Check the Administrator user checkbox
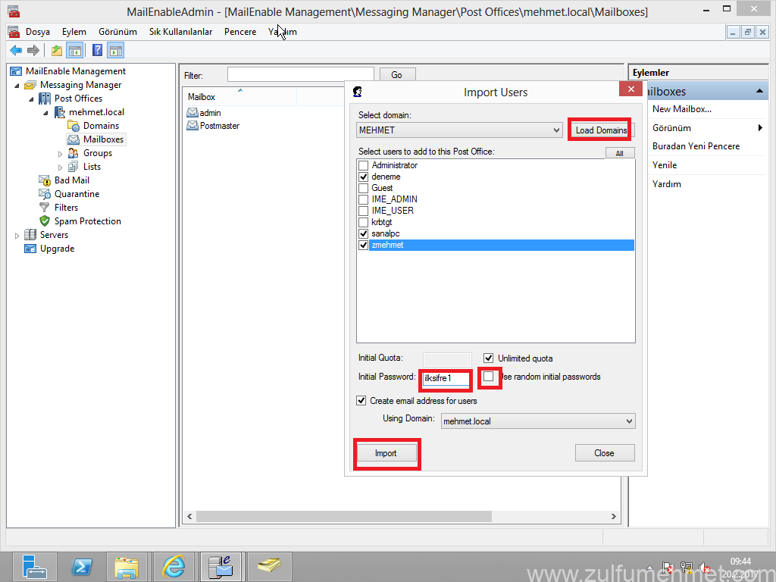The image size is (776, 582). [364, 165]
